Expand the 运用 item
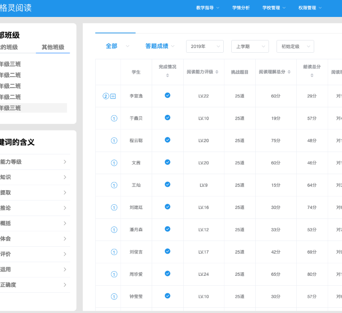 [35, 269]
